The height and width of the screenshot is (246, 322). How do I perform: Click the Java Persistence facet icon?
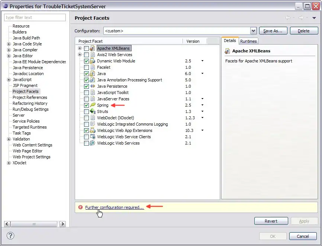click(x=93, y=86)
